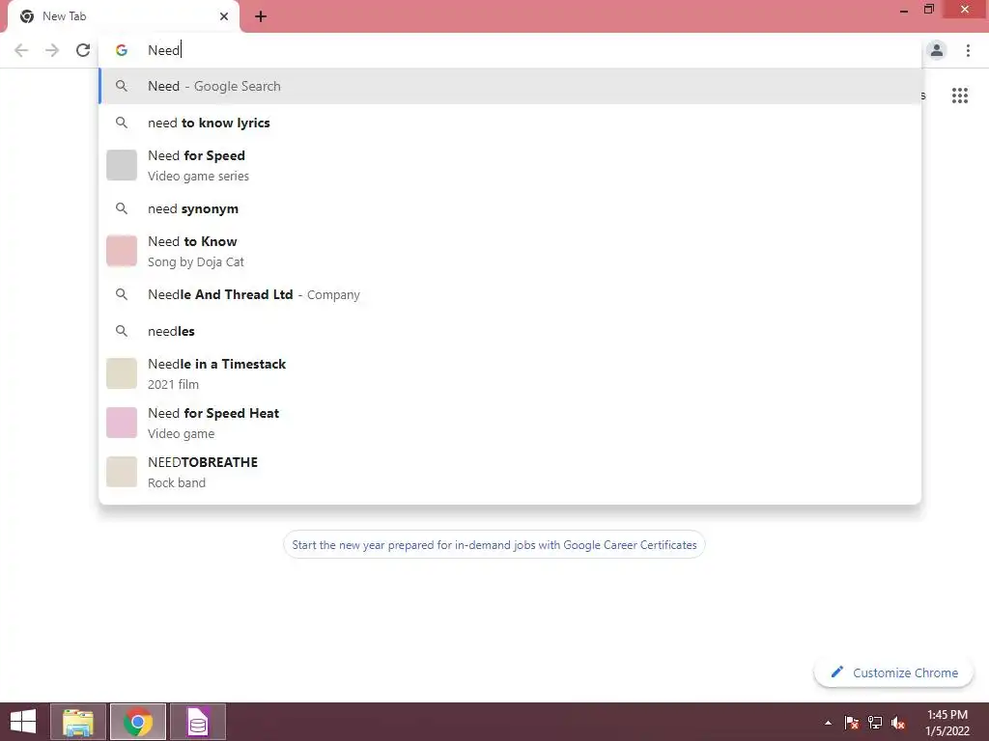This screenshot has width=989, height=741.
Task: Click the Need for Speed thumbnail image
Action: [122, 165]
